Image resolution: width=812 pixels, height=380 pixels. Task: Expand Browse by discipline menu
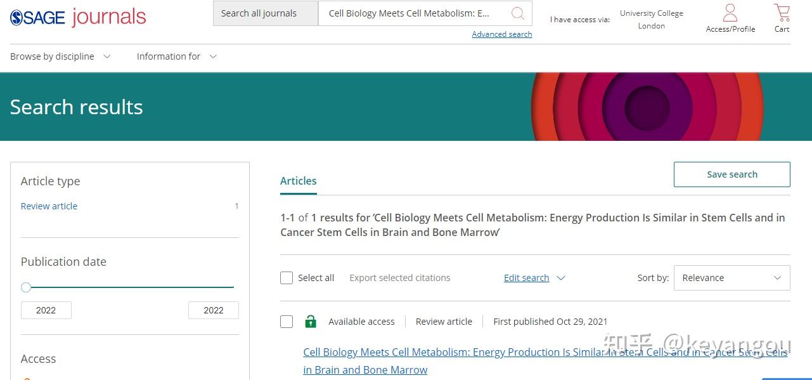(x=60, y=56)
